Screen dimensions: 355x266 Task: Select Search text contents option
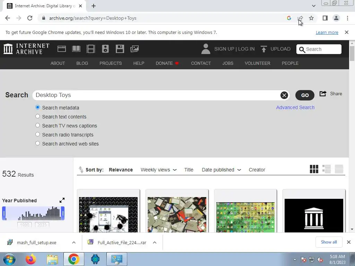pos(37,116)
